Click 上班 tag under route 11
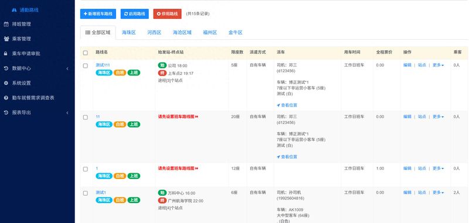 [x=134, y=124]
